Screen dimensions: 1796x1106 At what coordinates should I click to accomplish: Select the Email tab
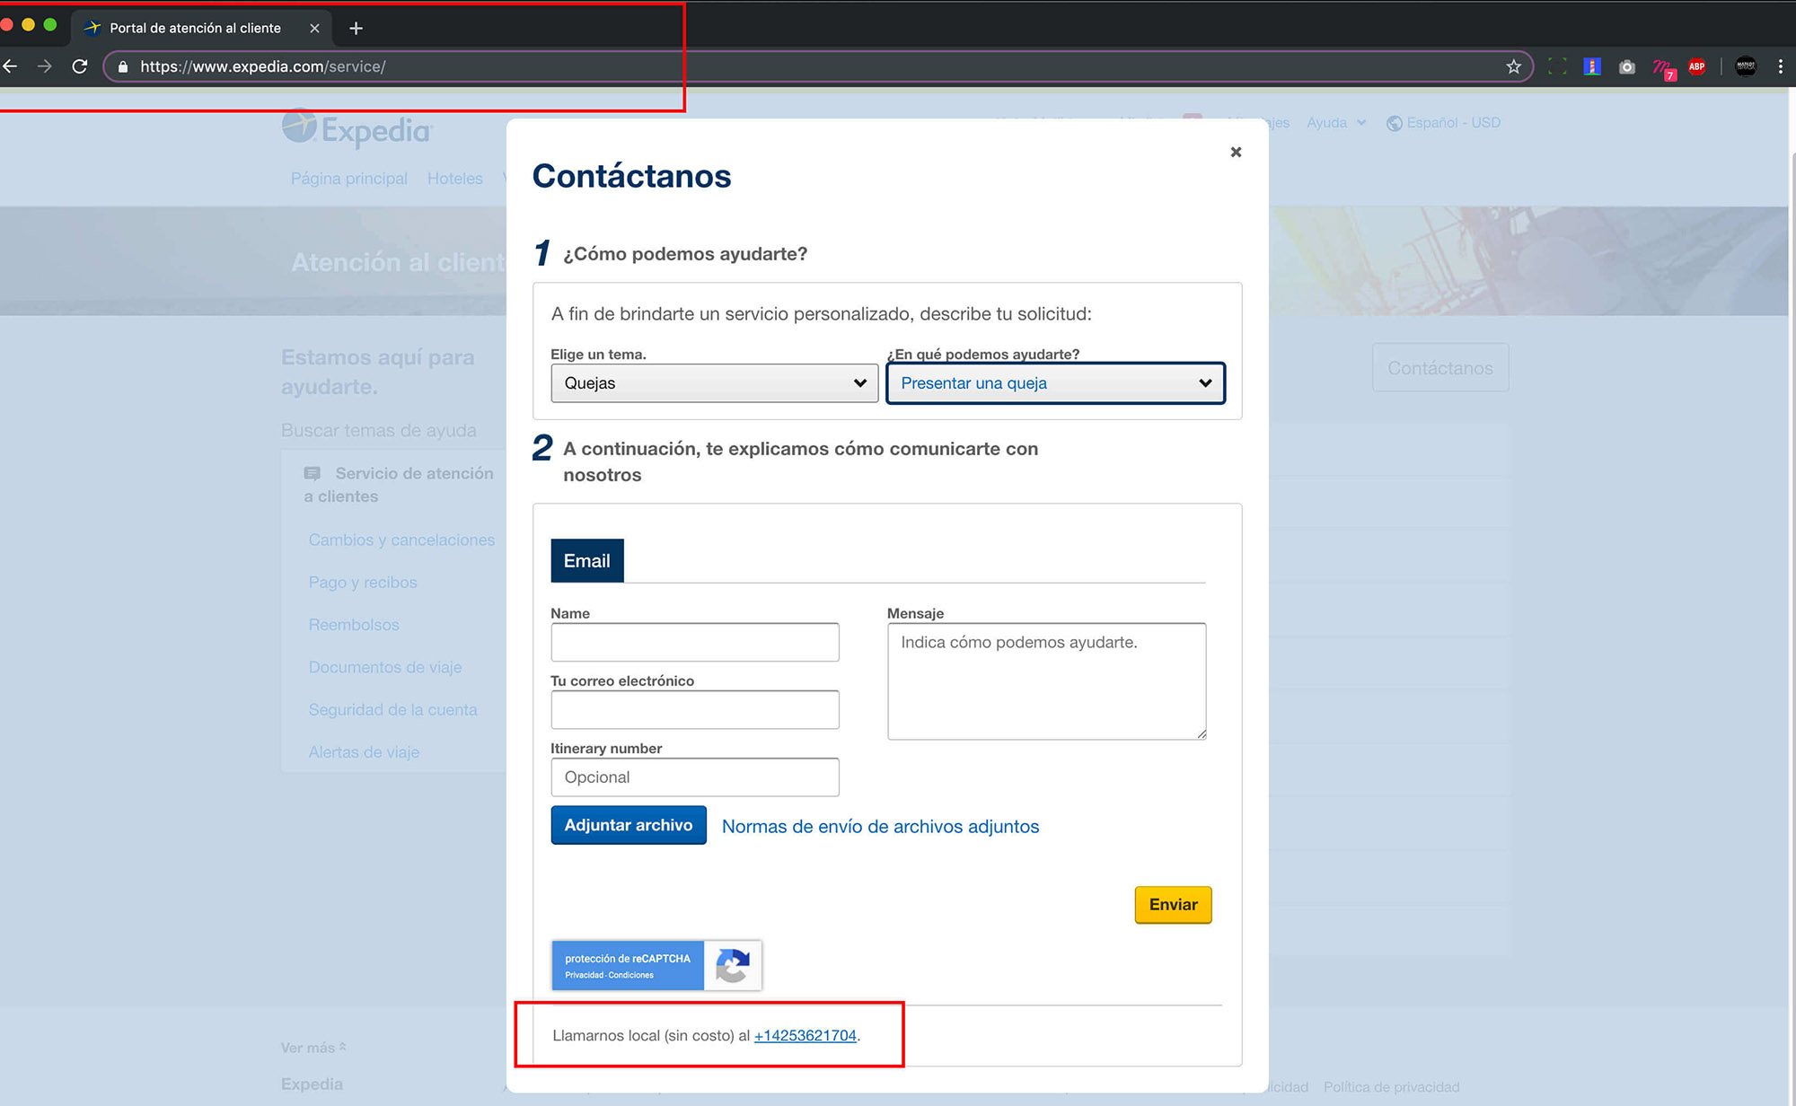tap(586, 561)
